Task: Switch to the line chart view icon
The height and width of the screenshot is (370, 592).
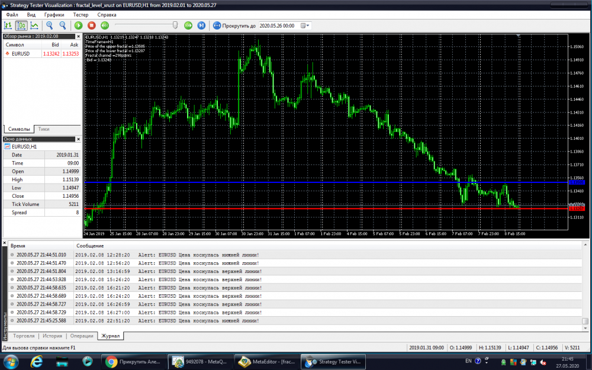Action: tap(34, 25)
